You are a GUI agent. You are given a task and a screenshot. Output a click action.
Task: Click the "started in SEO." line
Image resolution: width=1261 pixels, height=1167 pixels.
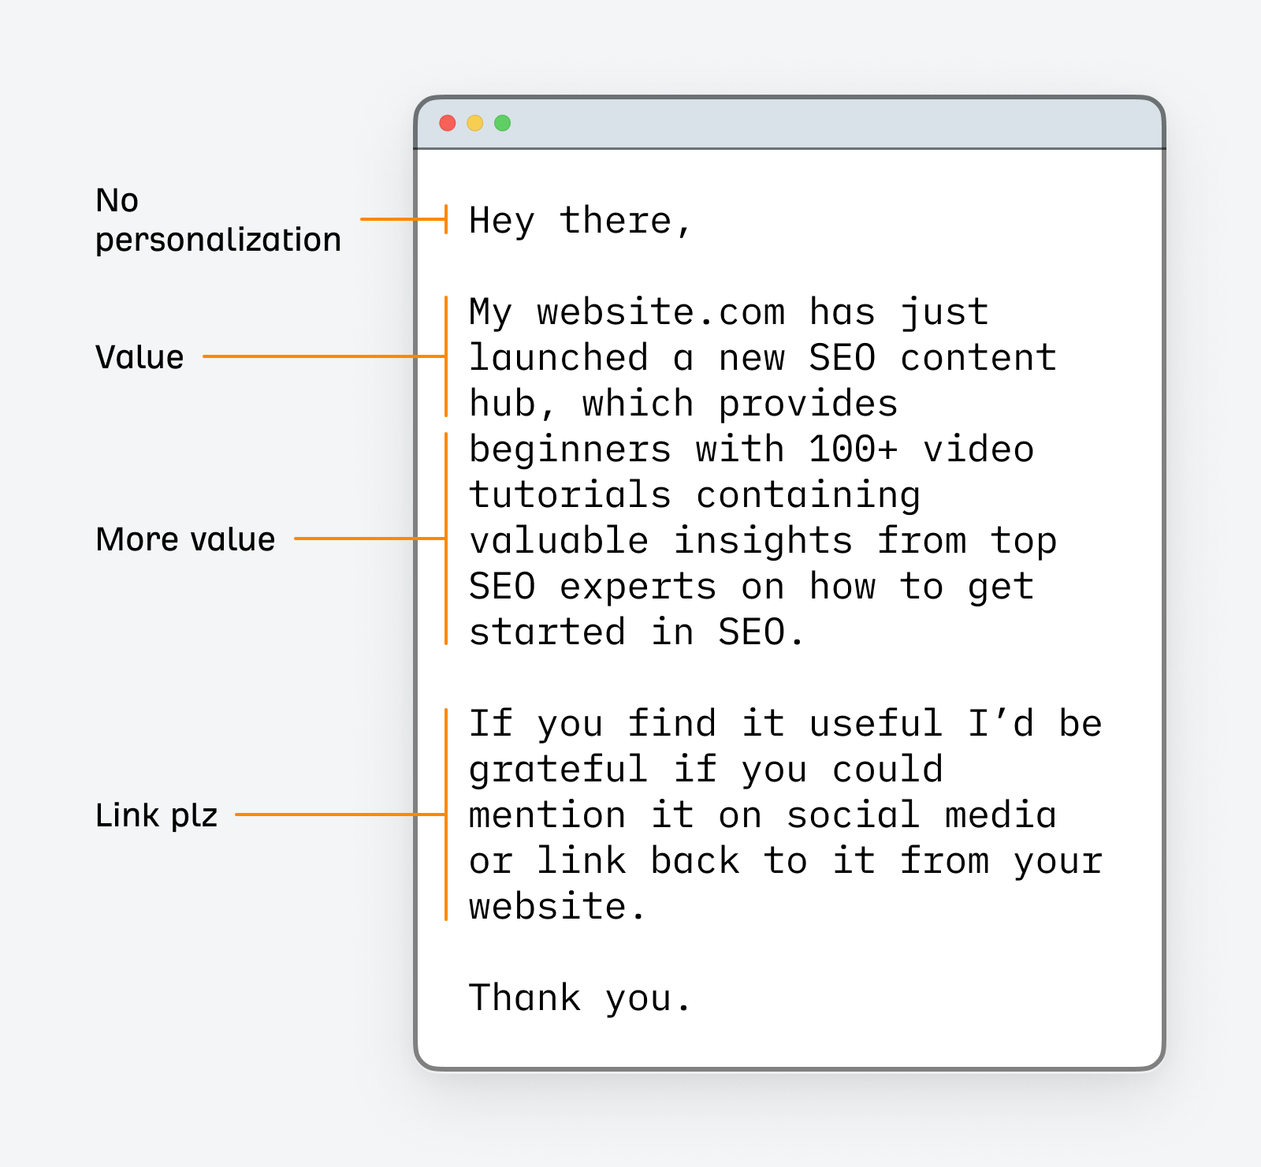point(636,632)
